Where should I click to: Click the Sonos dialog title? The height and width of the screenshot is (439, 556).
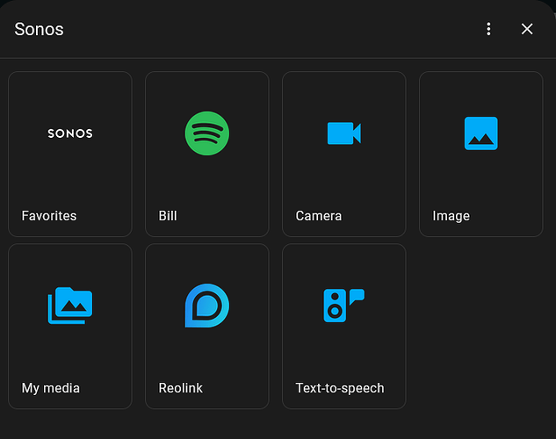pyautogui.click(x=39, y=29)
